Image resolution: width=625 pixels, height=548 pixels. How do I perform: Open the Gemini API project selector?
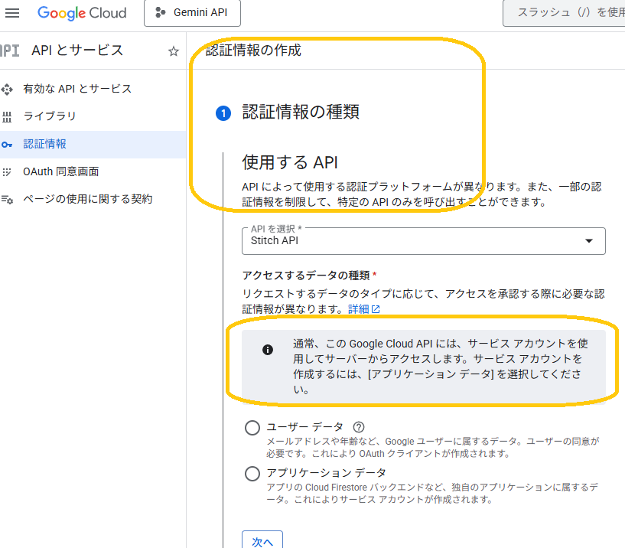[x=191, y=13]
